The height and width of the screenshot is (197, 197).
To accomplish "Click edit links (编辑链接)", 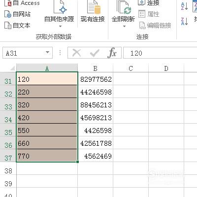I will click(x=155, y=26).
